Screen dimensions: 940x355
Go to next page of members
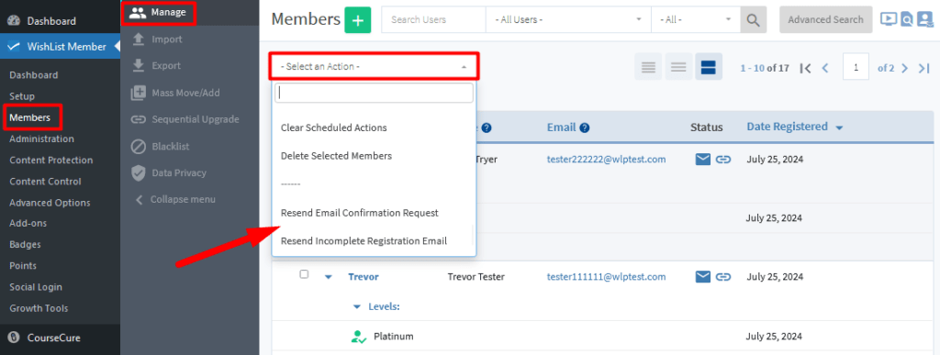pos(905,68)
